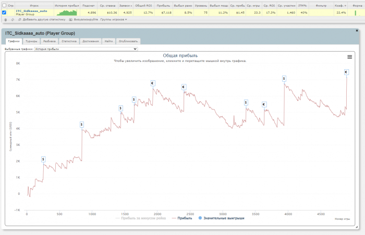Sort by the Подсчет column header
The image size is (365, 235).
pos(89,6)
